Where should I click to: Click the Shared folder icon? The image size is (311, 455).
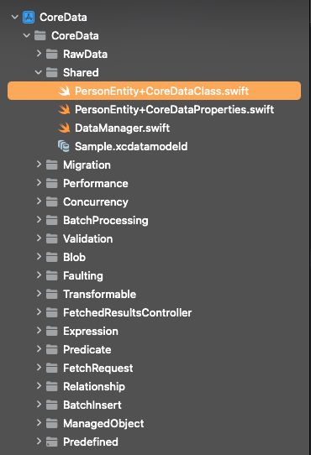(x=52, y=72)
